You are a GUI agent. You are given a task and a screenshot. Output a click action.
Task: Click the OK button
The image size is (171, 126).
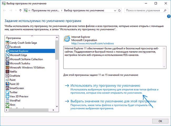(x=160, y=121)
